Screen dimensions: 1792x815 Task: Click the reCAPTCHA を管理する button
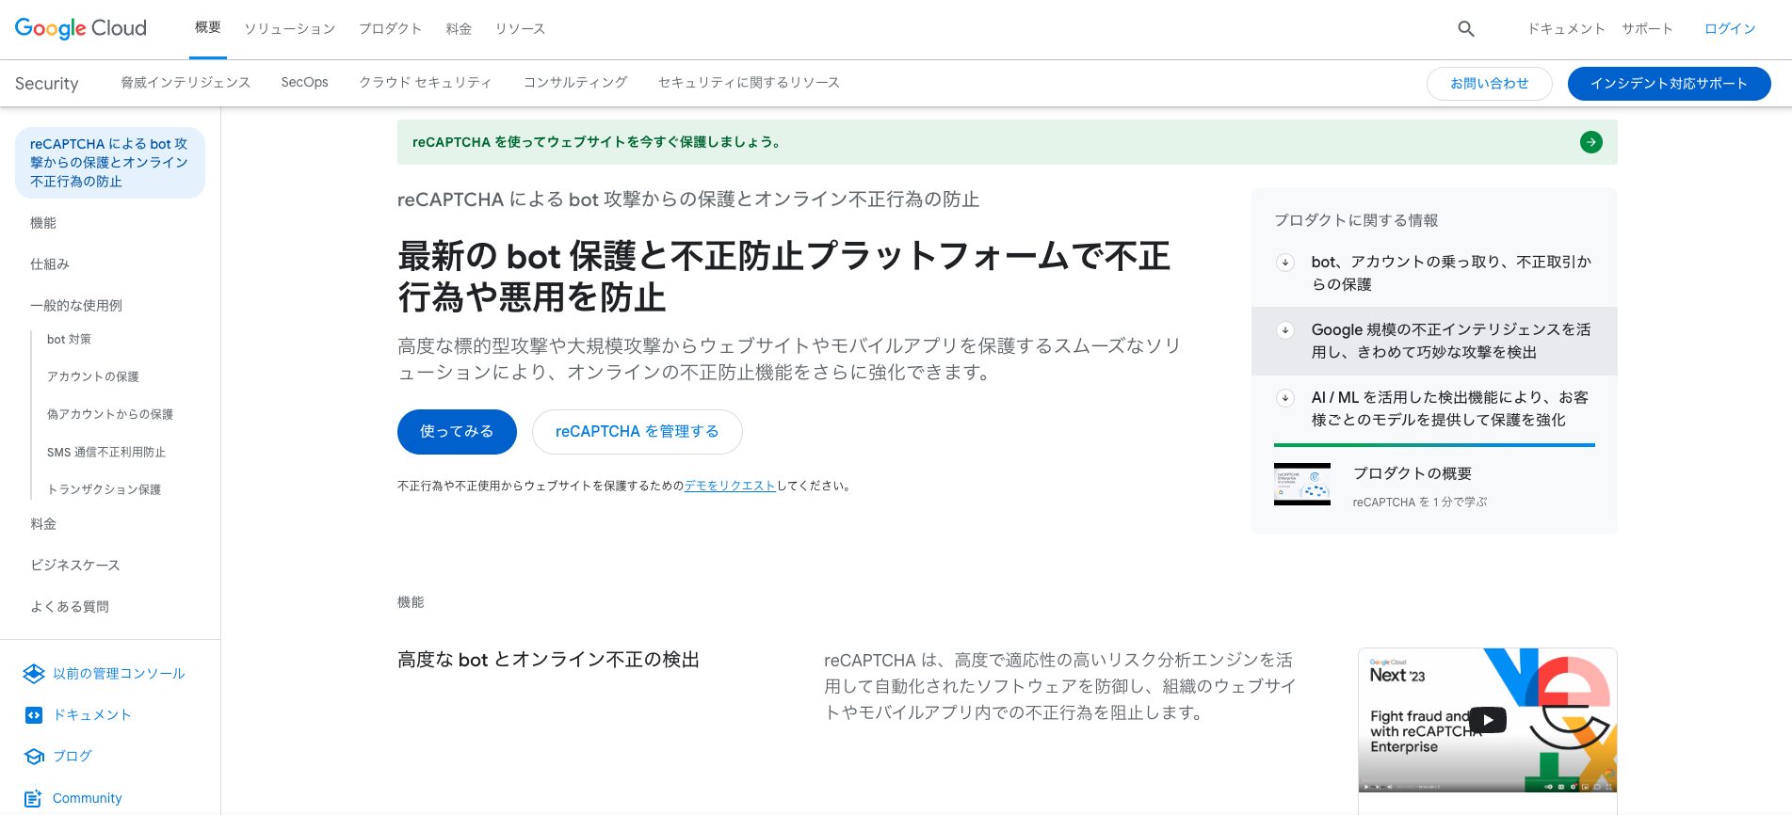point(638,432)
